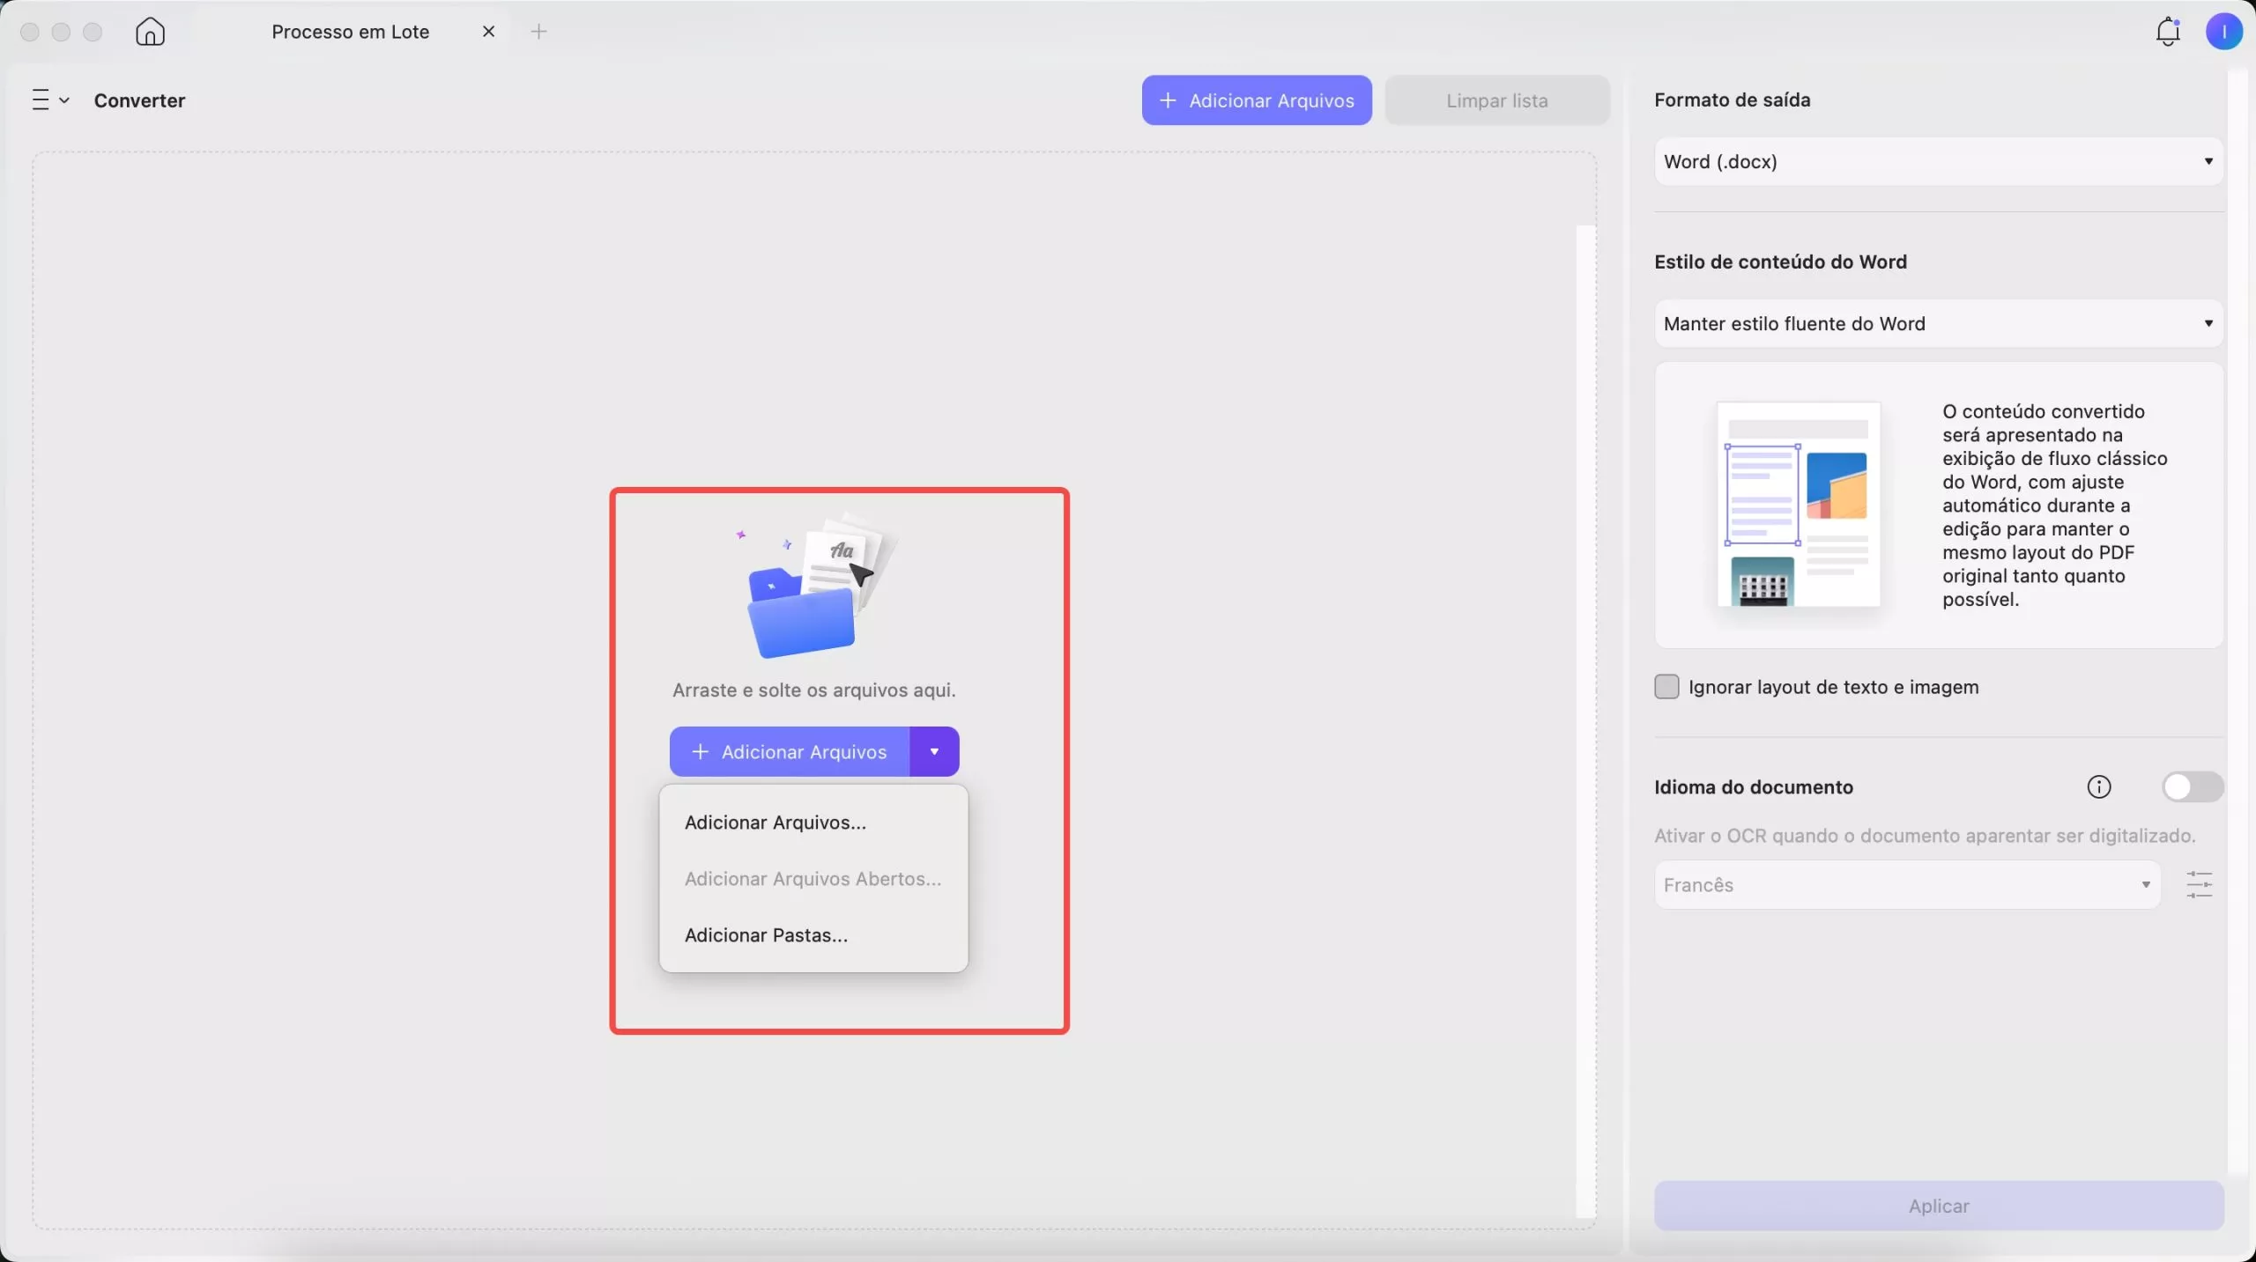Open the notifications bell

[x=2168, y=32]
